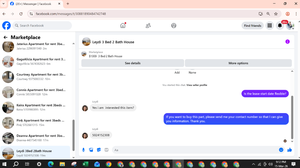
Task: Bookmark this page with the star icon
Action: tap(276, 14)
